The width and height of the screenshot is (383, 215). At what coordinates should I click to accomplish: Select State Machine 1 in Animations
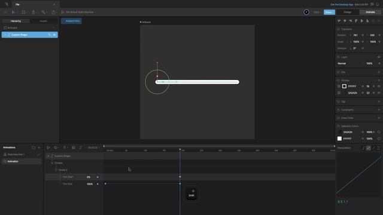(16, 155)
